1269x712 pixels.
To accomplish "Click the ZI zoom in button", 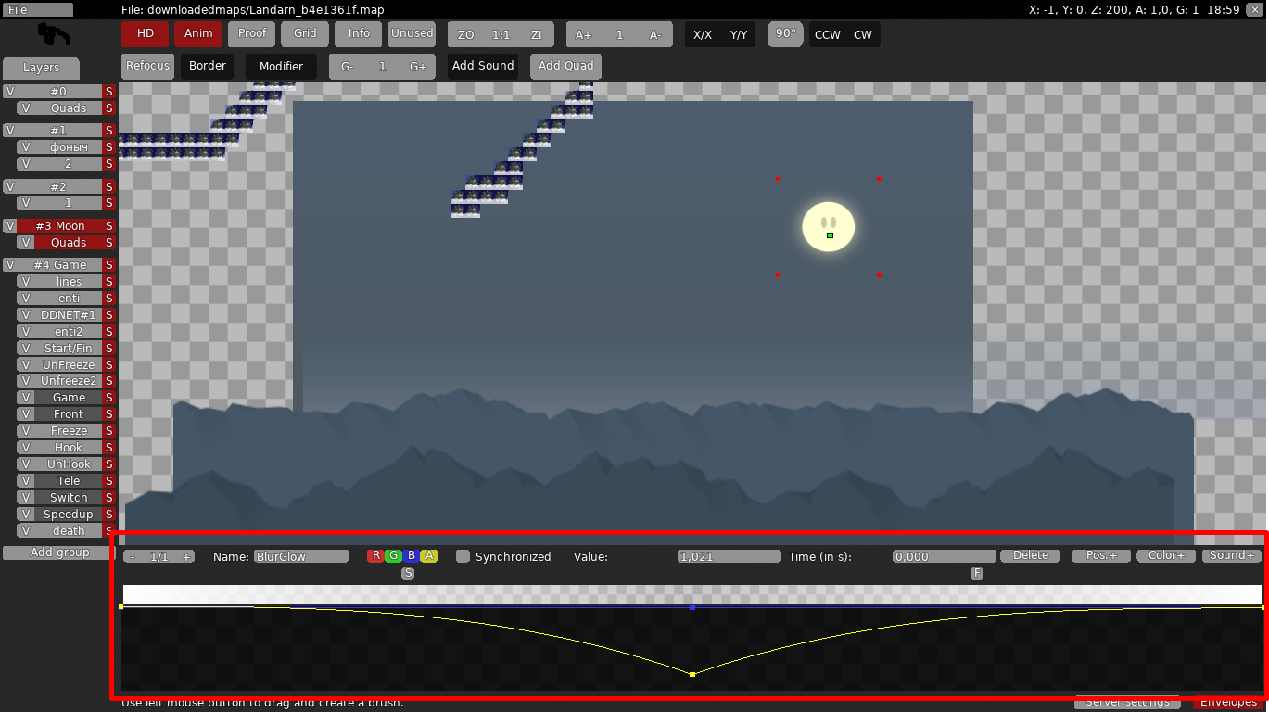I will [x=536, y=35].
